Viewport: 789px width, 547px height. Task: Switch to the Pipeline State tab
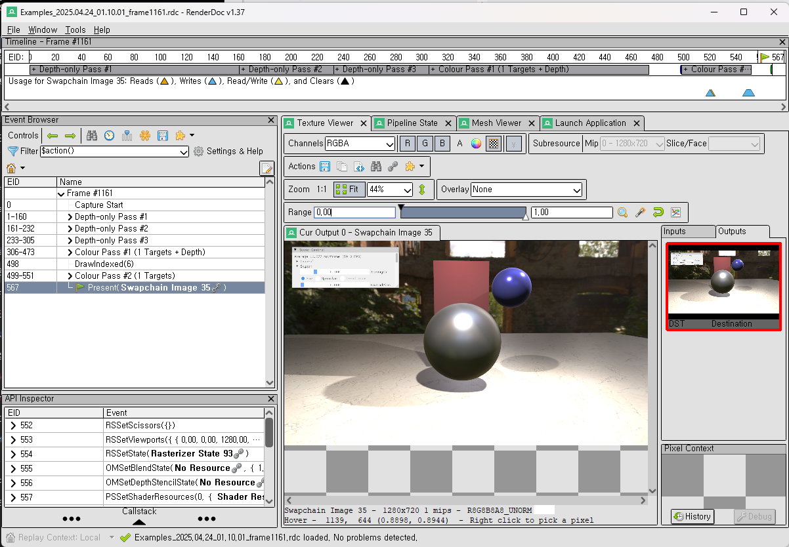click(x=414, y=123)
